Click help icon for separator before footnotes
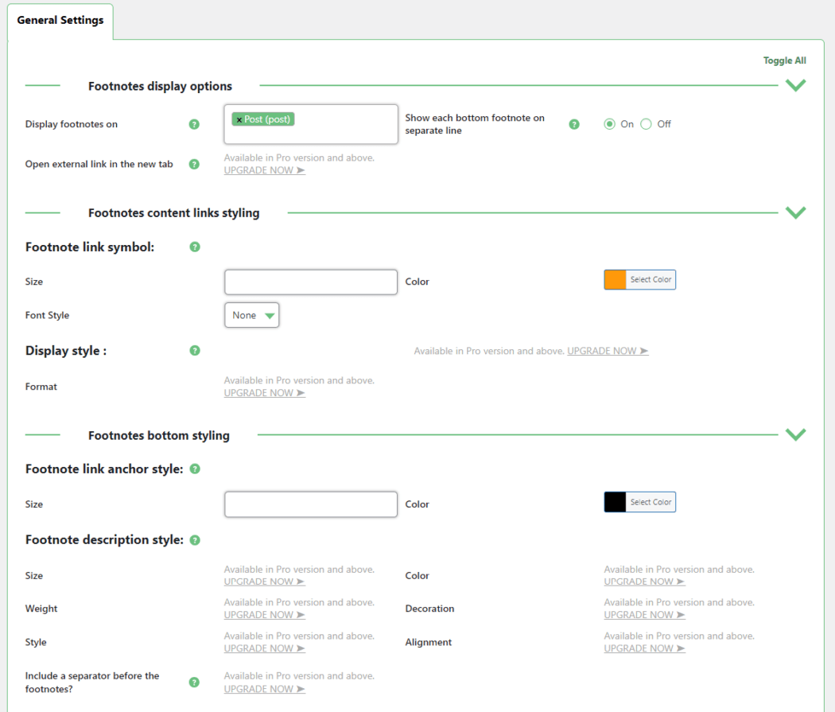Screen dimensions: 835x712 (x=194, y=683)
